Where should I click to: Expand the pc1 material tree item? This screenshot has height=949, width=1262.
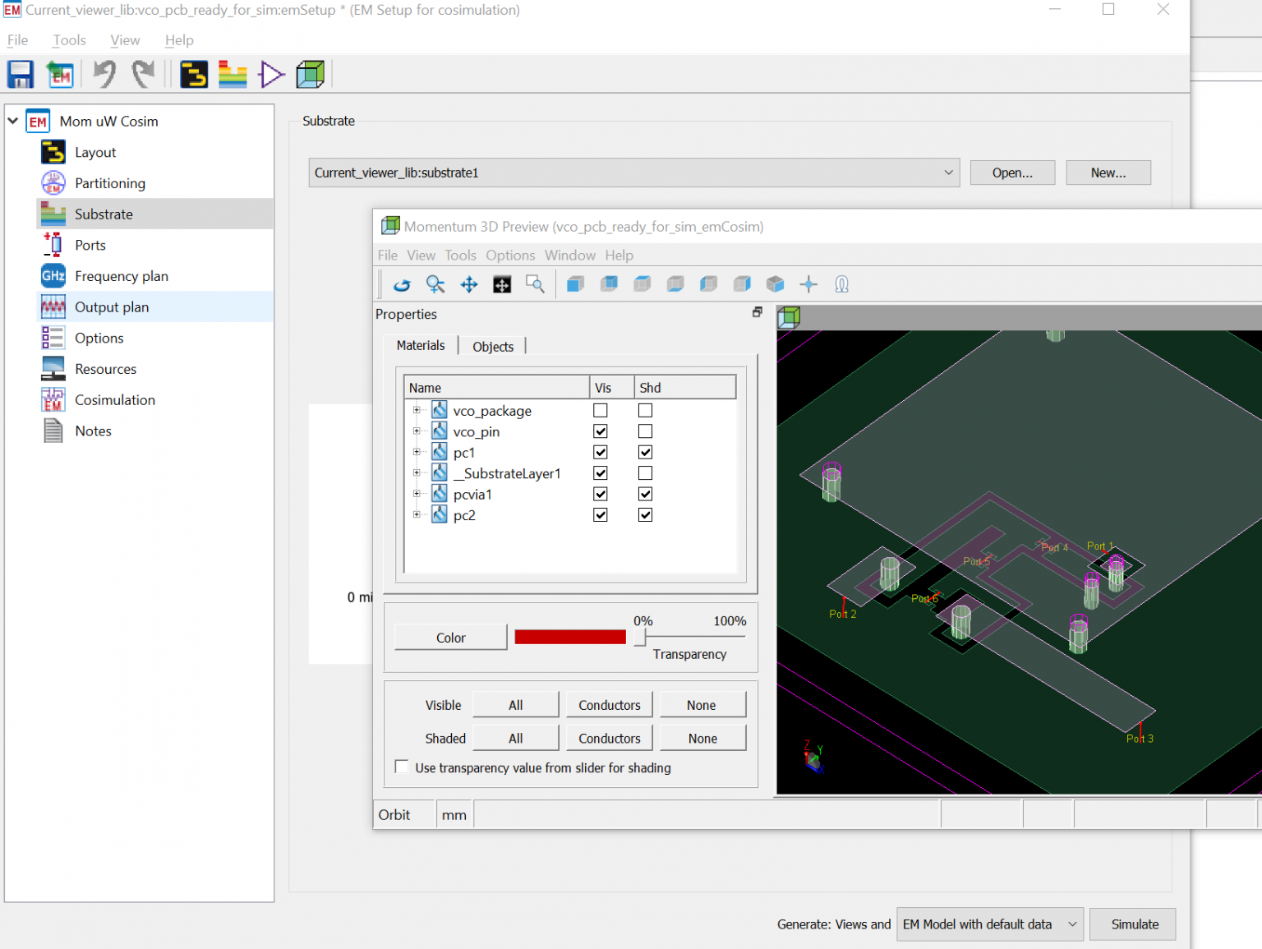coord(417,452)
